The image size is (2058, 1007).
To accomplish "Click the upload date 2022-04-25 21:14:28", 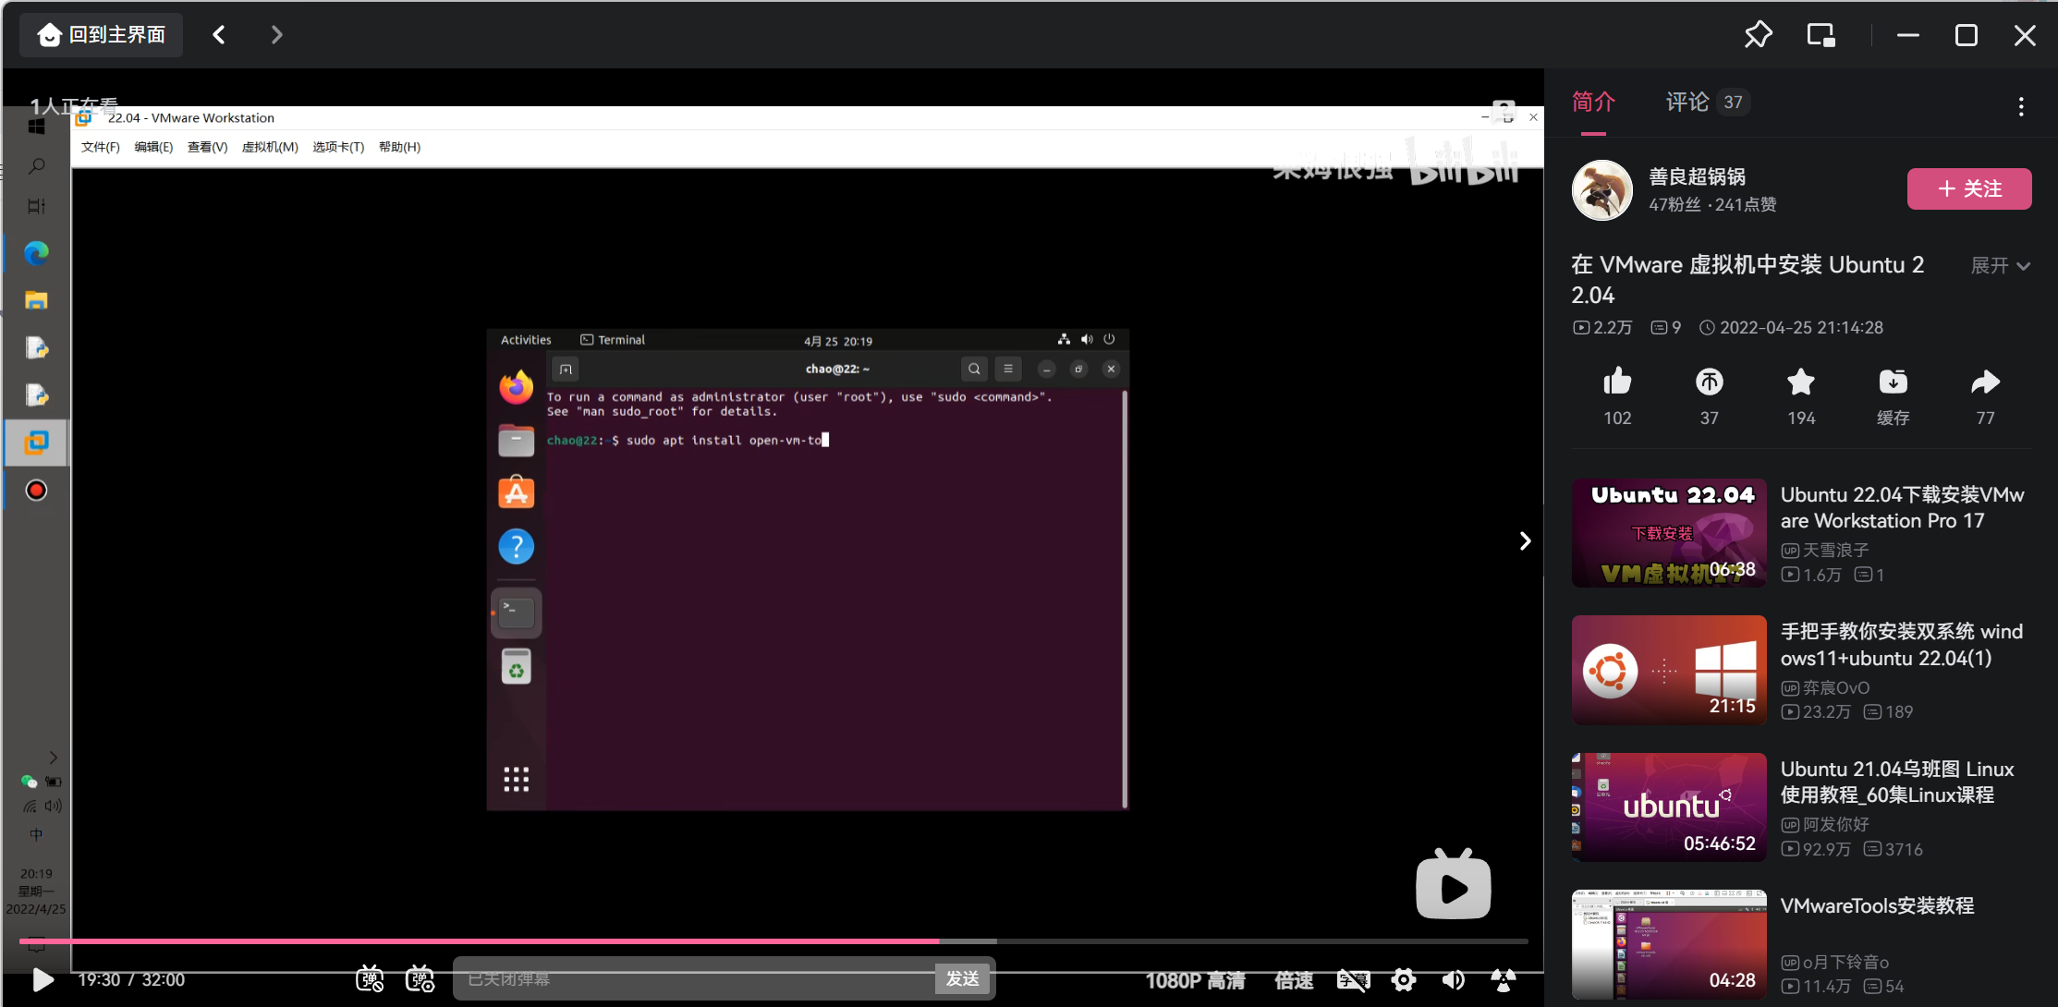I will [x=1800, y=328].
